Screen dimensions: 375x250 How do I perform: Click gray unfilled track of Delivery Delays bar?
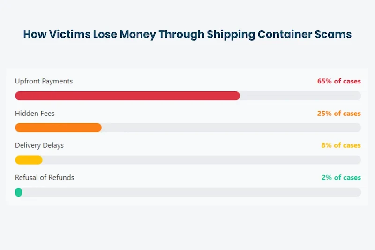(x=202, y=160)
